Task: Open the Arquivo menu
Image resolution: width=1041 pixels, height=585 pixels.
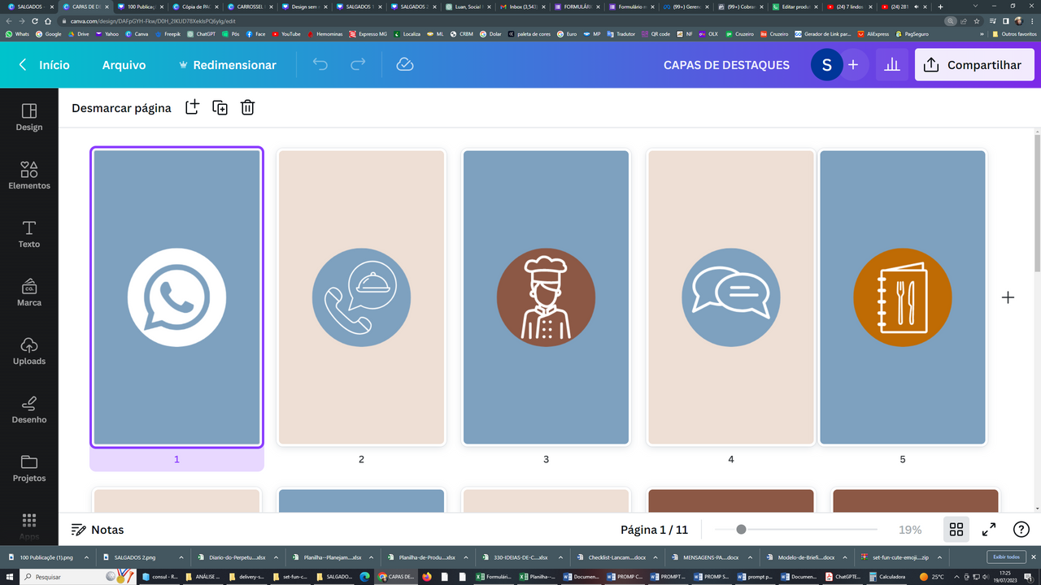Action: click(x=124, y=65)
